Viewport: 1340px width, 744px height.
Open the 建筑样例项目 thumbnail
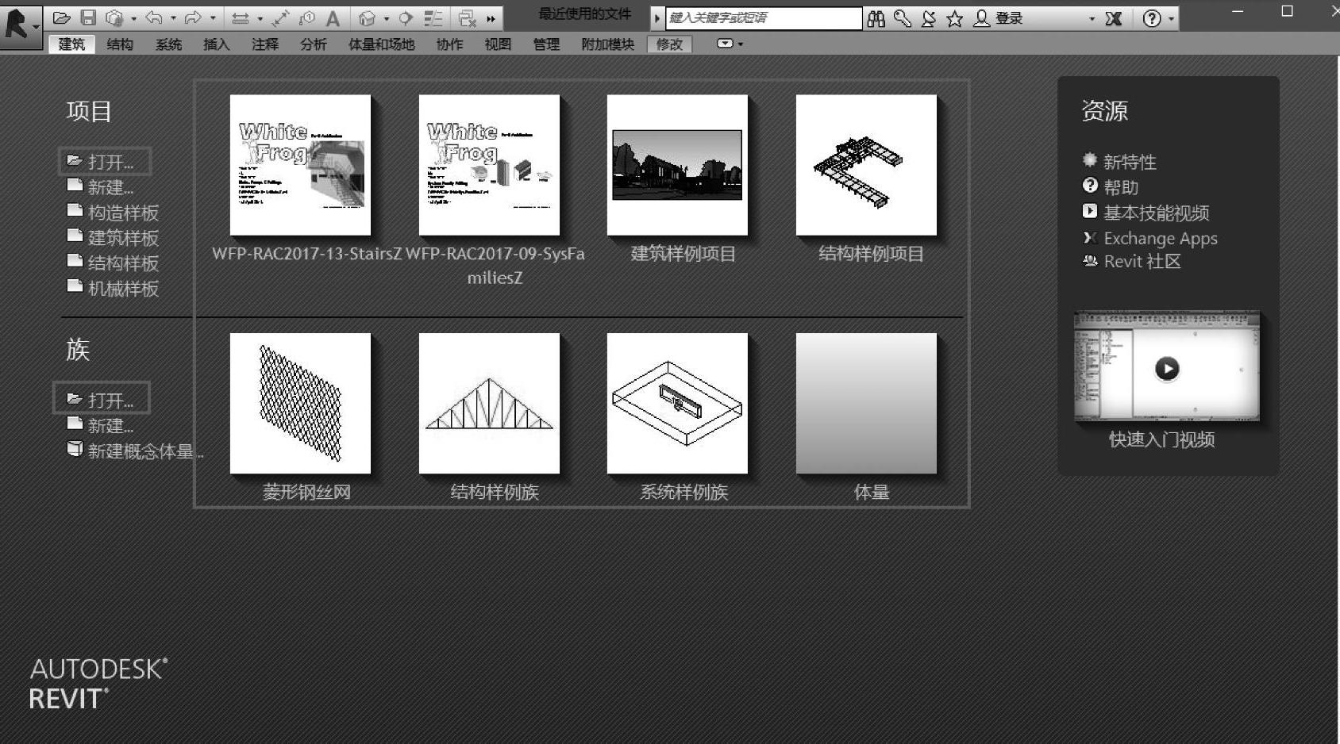[677, 165]
